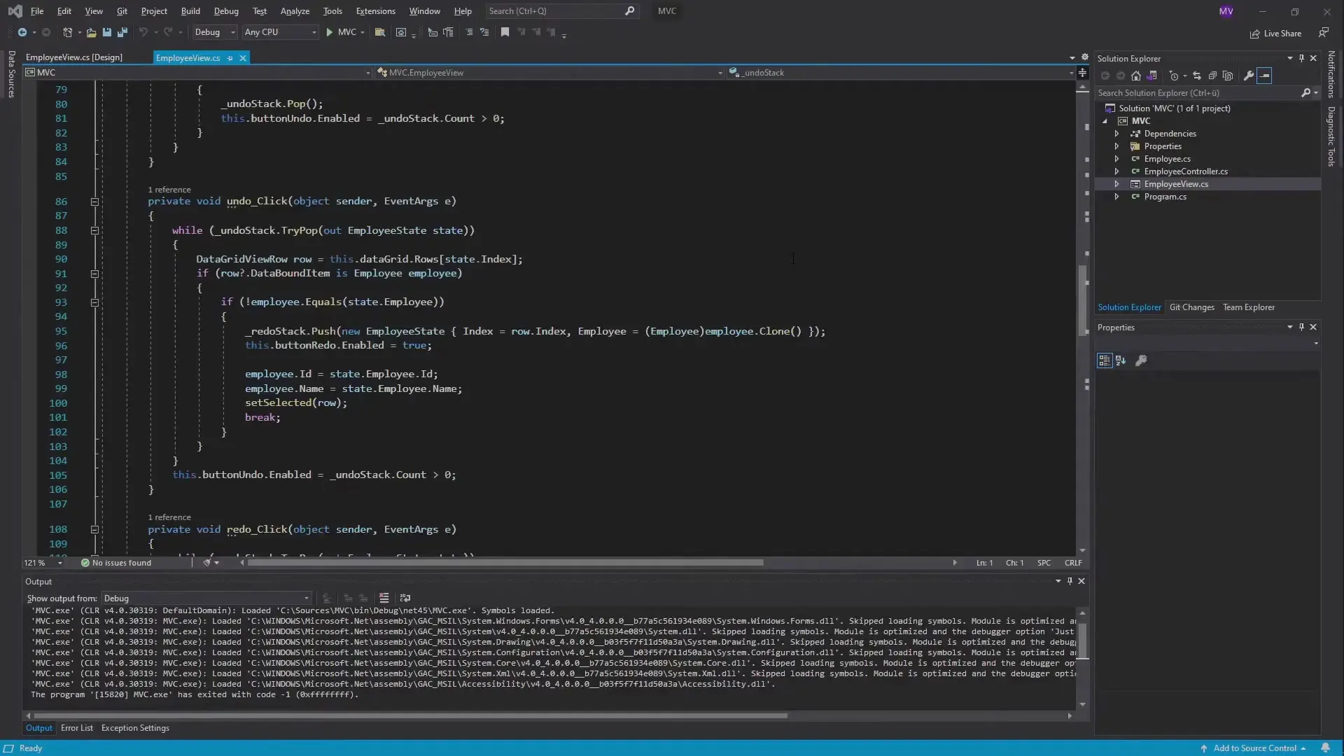This screenshot has height=756, width=1344.
Task: Click the Find in Files toolbar icon
Action: 380,32
